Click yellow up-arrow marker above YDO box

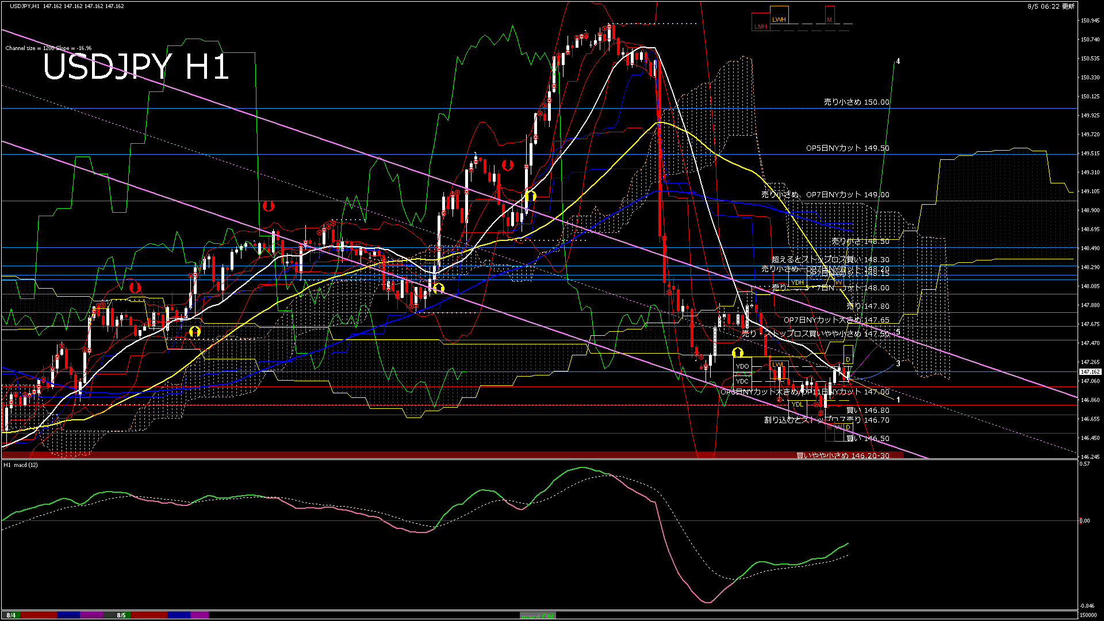738,352
